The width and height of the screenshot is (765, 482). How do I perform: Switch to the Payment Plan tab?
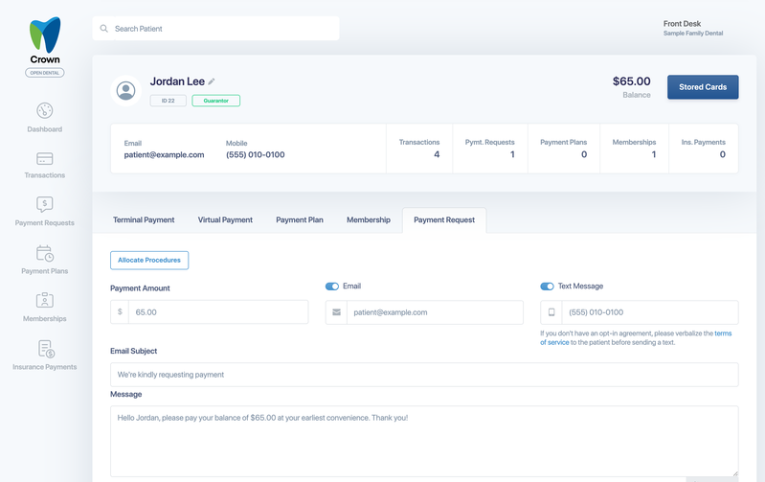pyautogui.click(x=300, y=219)
